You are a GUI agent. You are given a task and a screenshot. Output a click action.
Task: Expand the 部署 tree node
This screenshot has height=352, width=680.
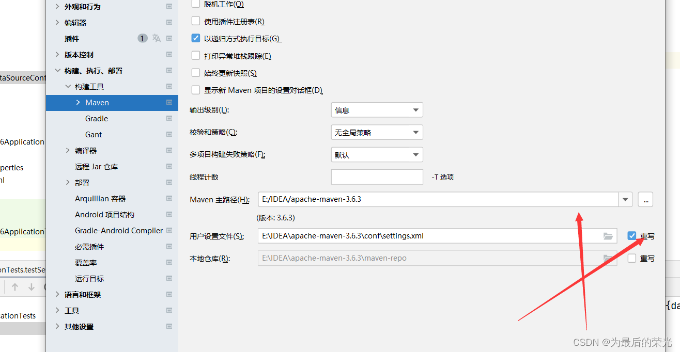(x=68, y=183)
